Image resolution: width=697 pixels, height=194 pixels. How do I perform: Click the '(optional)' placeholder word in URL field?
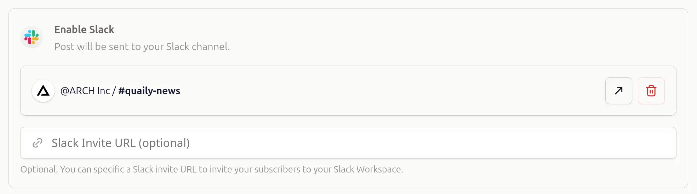click(164, 143)
